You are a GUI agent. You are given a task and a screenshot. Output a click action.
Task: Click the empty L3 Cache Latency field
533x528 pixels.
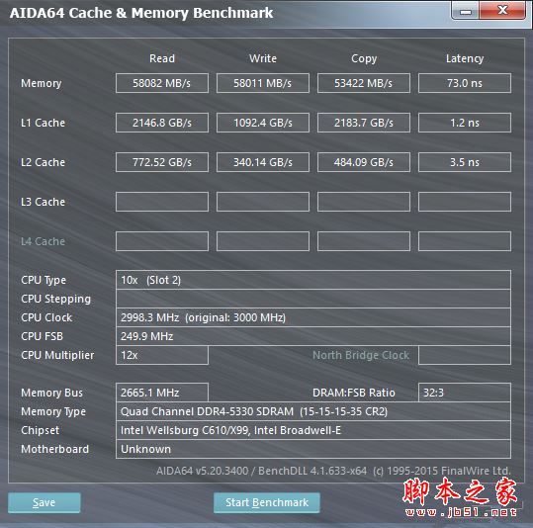465,202
